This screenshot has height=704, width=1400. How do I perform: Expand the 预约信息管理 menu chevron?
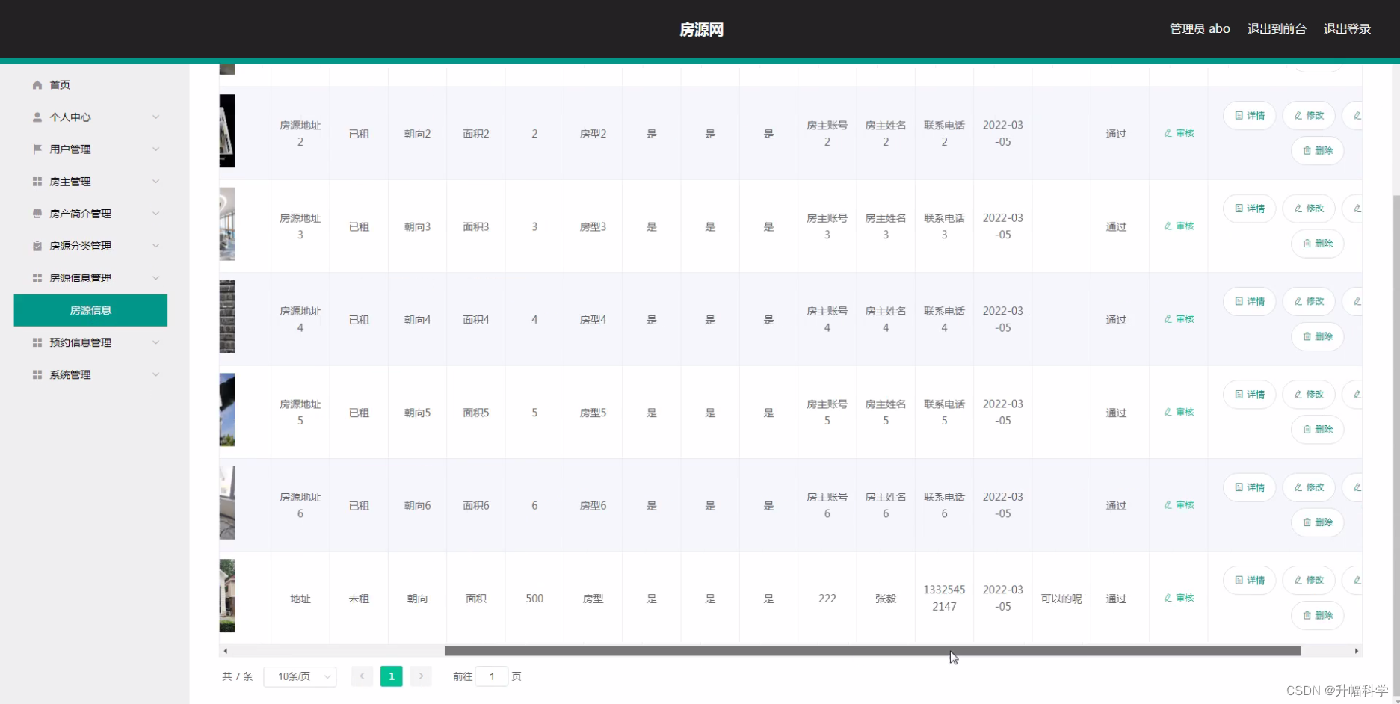[x=155, y=342]
